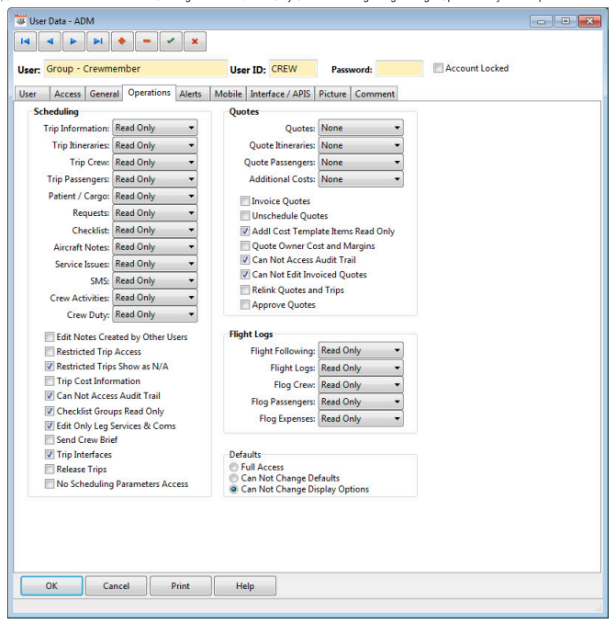The height and width of the screenshot is (624, 616).
Task: Delete the user with minus icon
Action: coord(146,41)
